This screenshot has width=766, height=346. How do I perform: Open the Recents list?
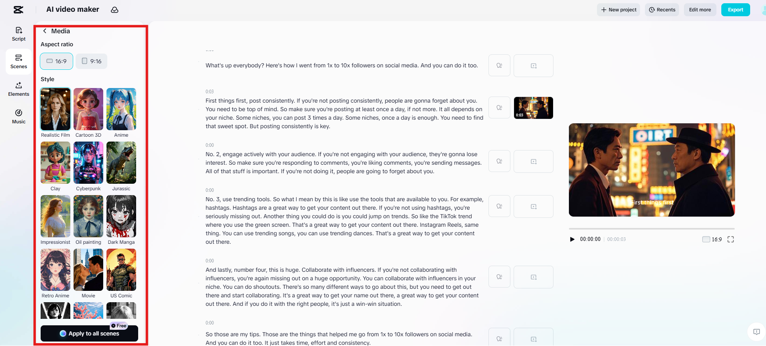(x=662, y=10)
